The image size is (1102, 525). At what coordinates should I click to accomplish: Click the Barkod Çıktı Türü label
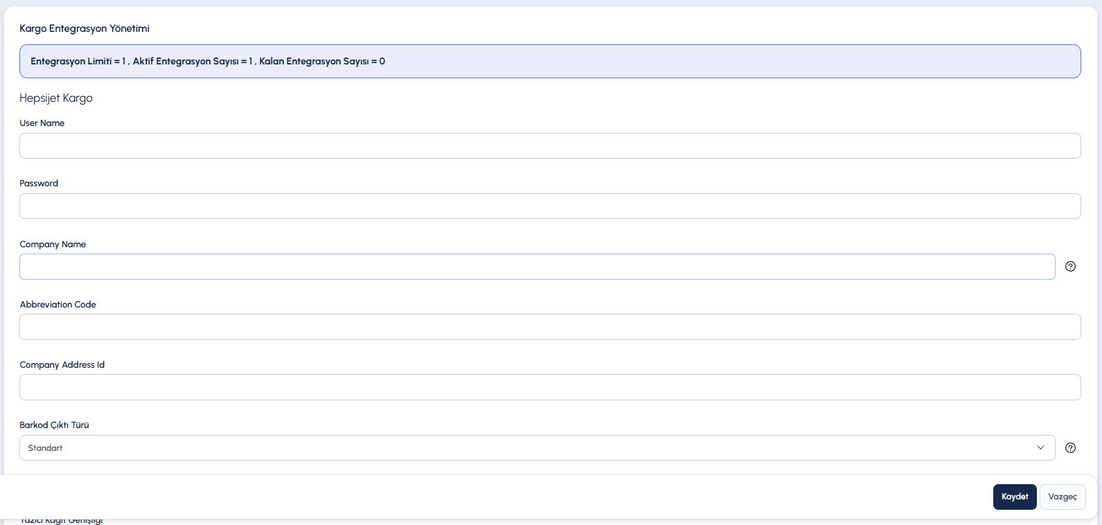tap(55, 425)
